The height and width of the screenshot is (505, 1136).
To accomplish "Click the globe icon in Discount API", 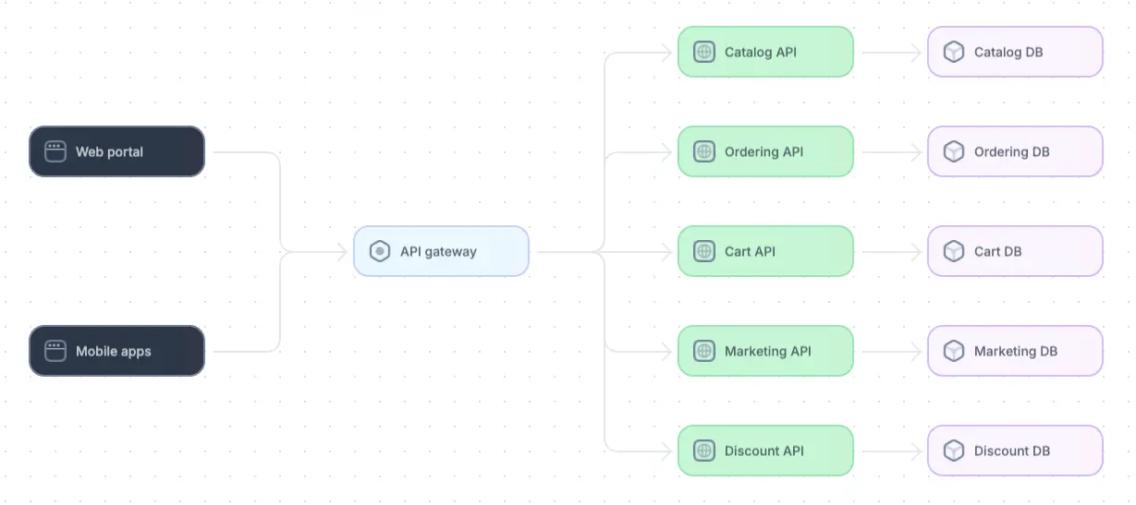I will (704, 451).
